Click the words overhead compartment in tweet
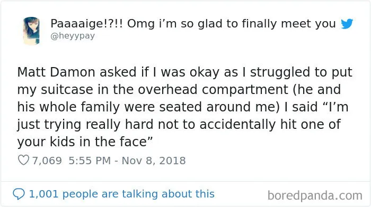Viewport: 371px width, 207px height. coord(213,90)
